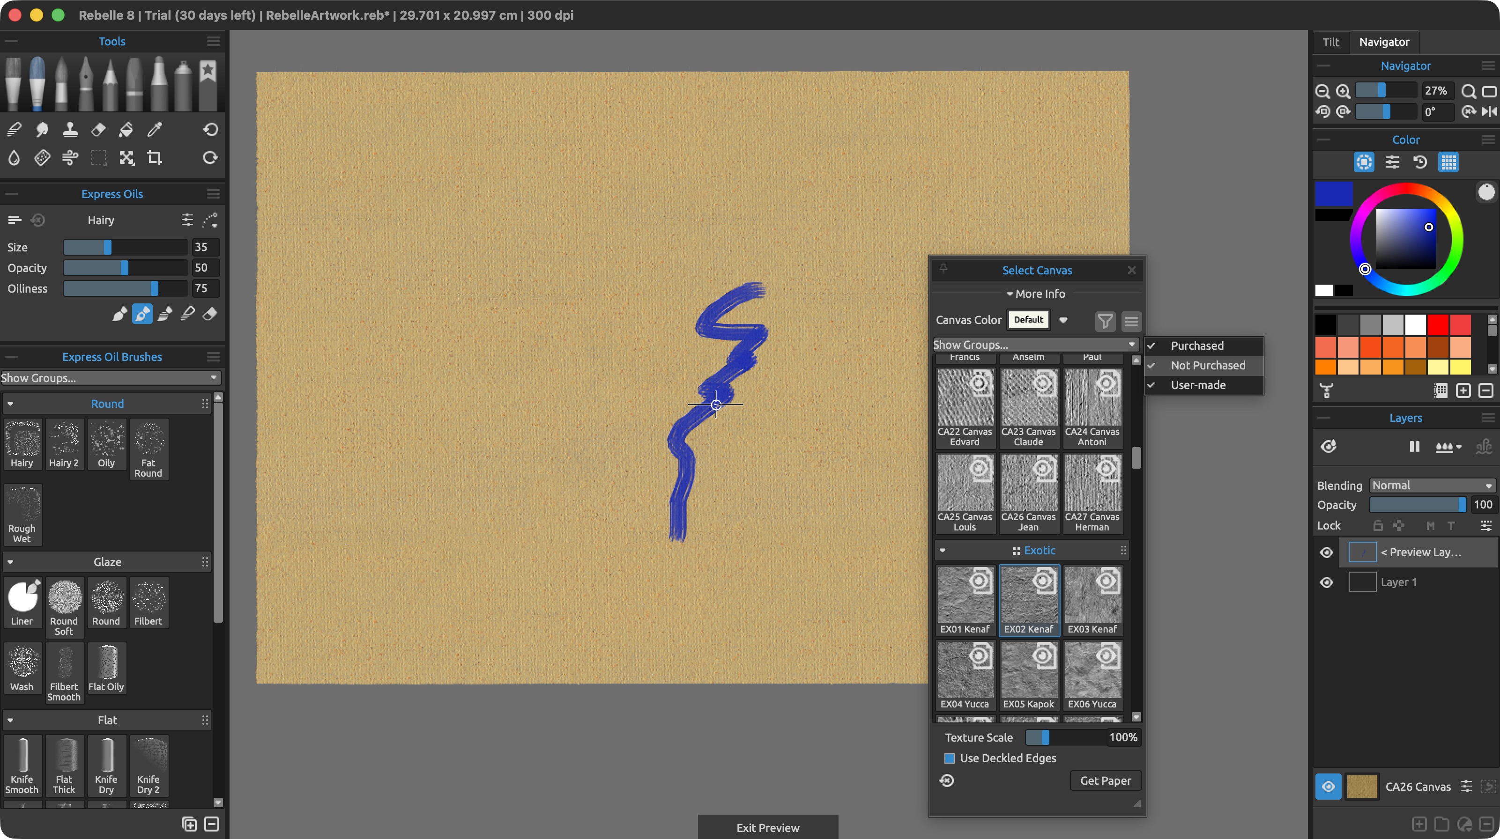Viewport: 1500px width, 839px height.
Task: Toggle the Purchased group filter
Action: click(1203, 346)
